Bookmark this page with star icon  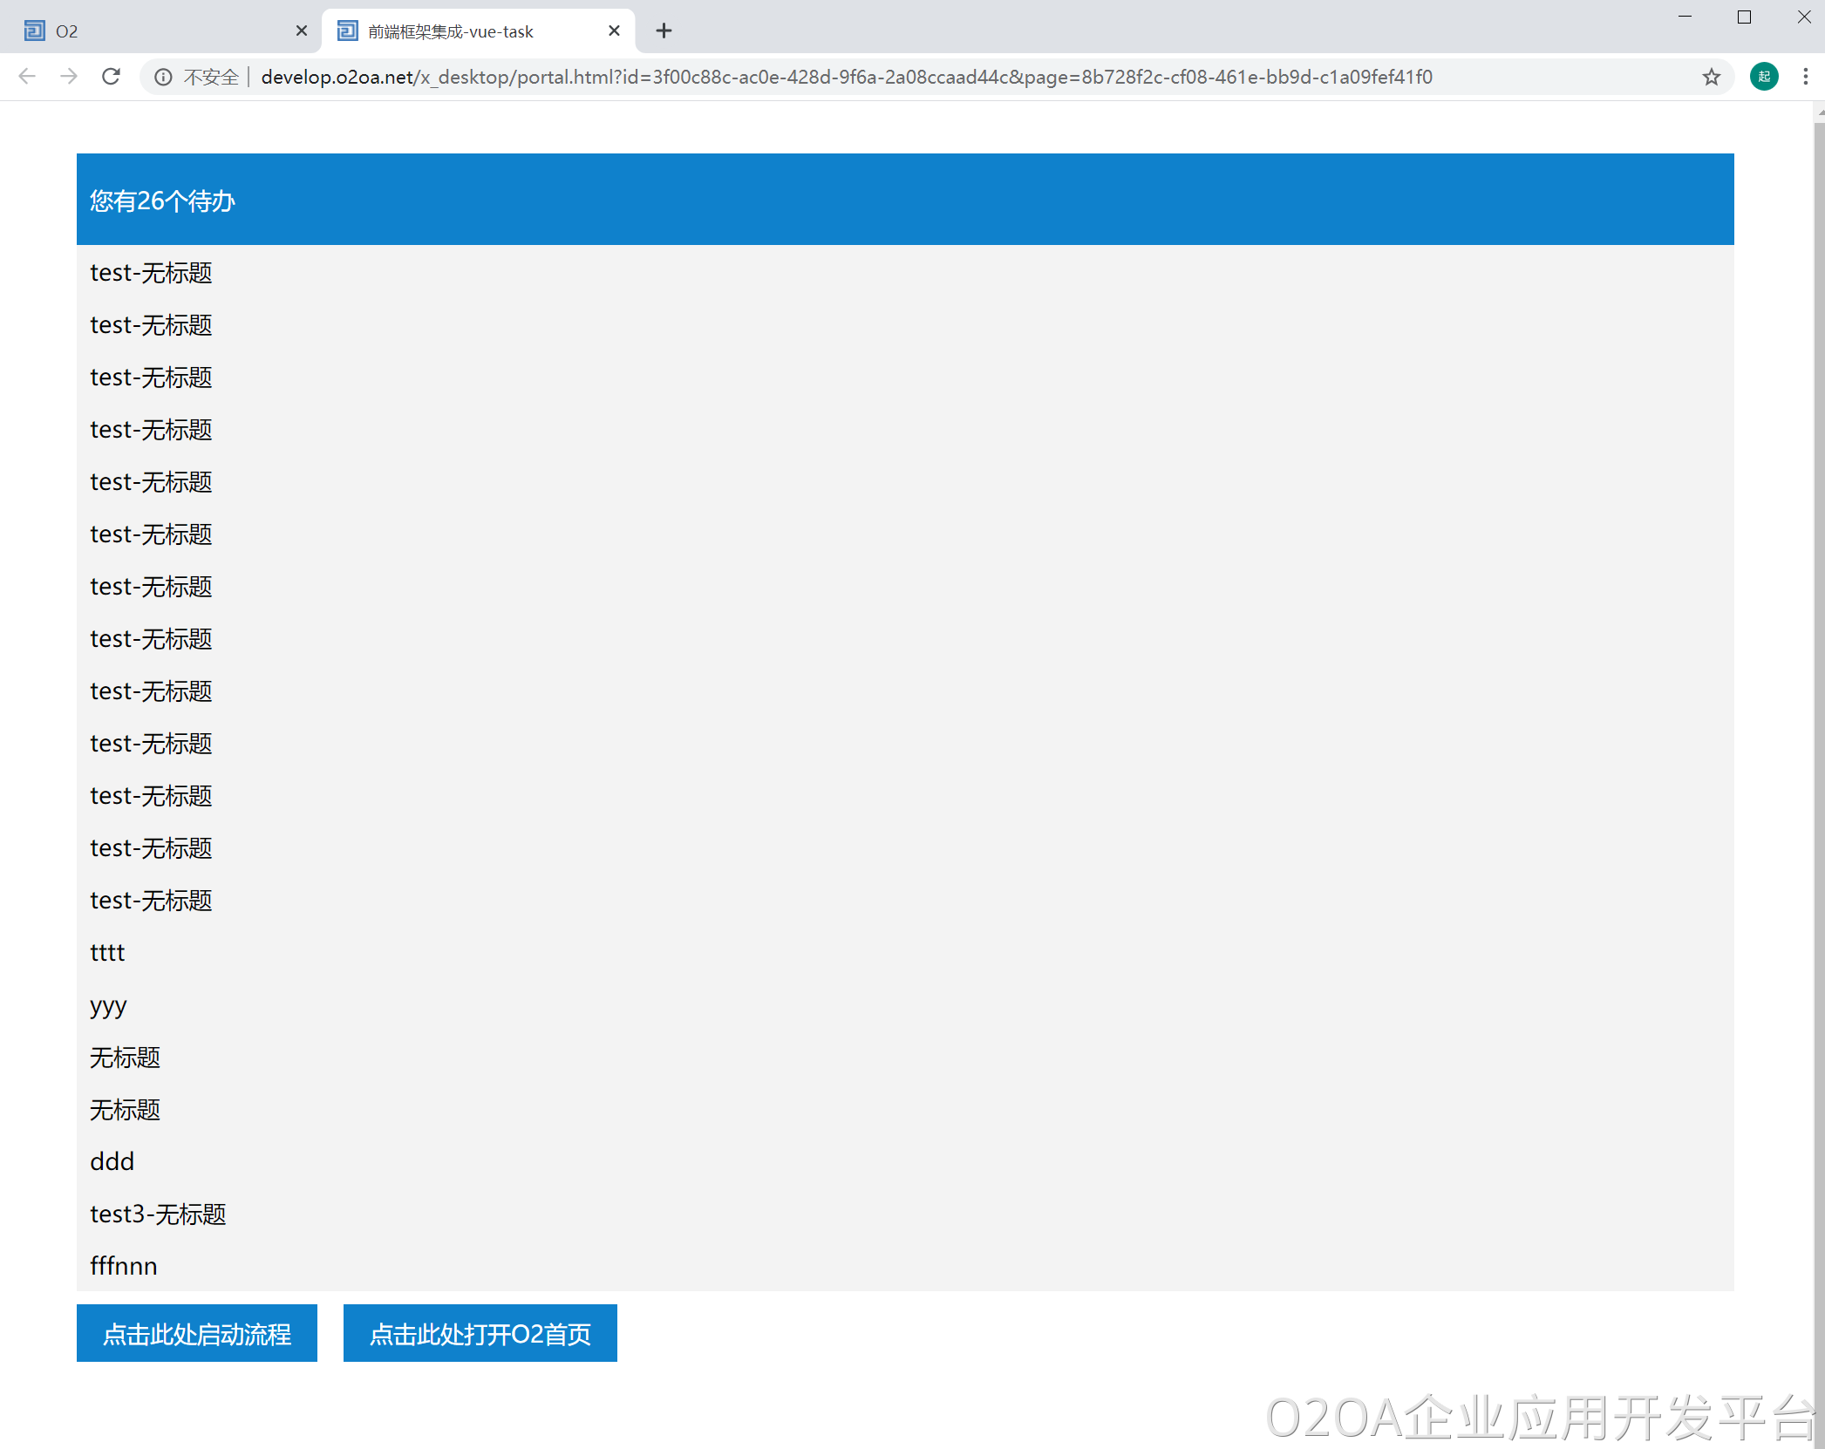pos(1711,77)
